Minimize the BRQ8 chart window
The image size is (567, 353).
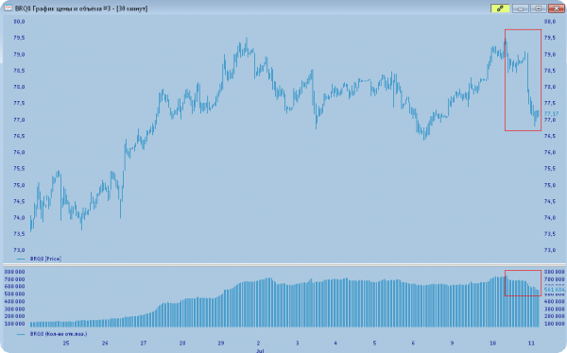pyautogui.click(x=521, y=8)
